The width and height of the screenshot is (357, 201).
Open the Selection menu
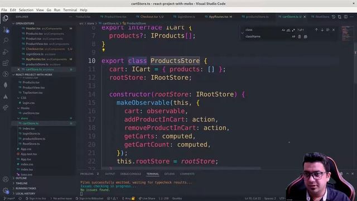point(26,10)
